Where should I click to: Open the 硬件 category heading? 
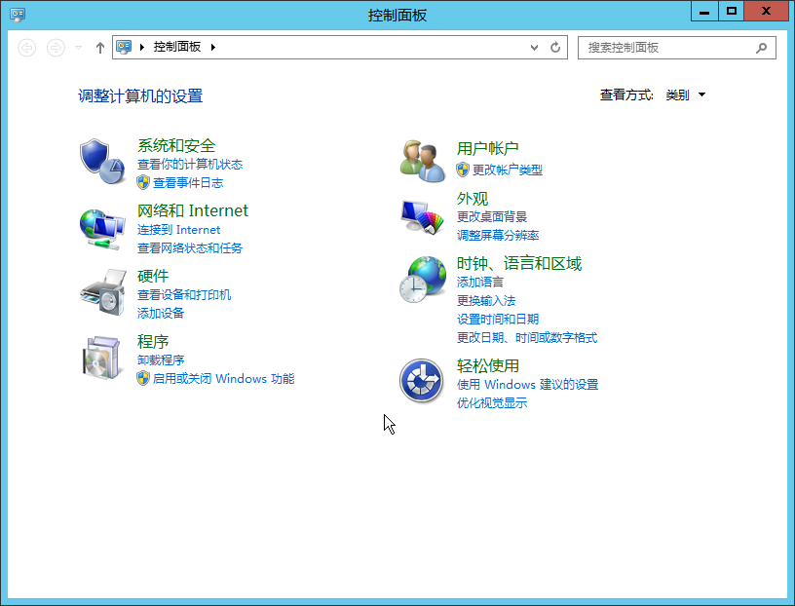click(153, 276)
